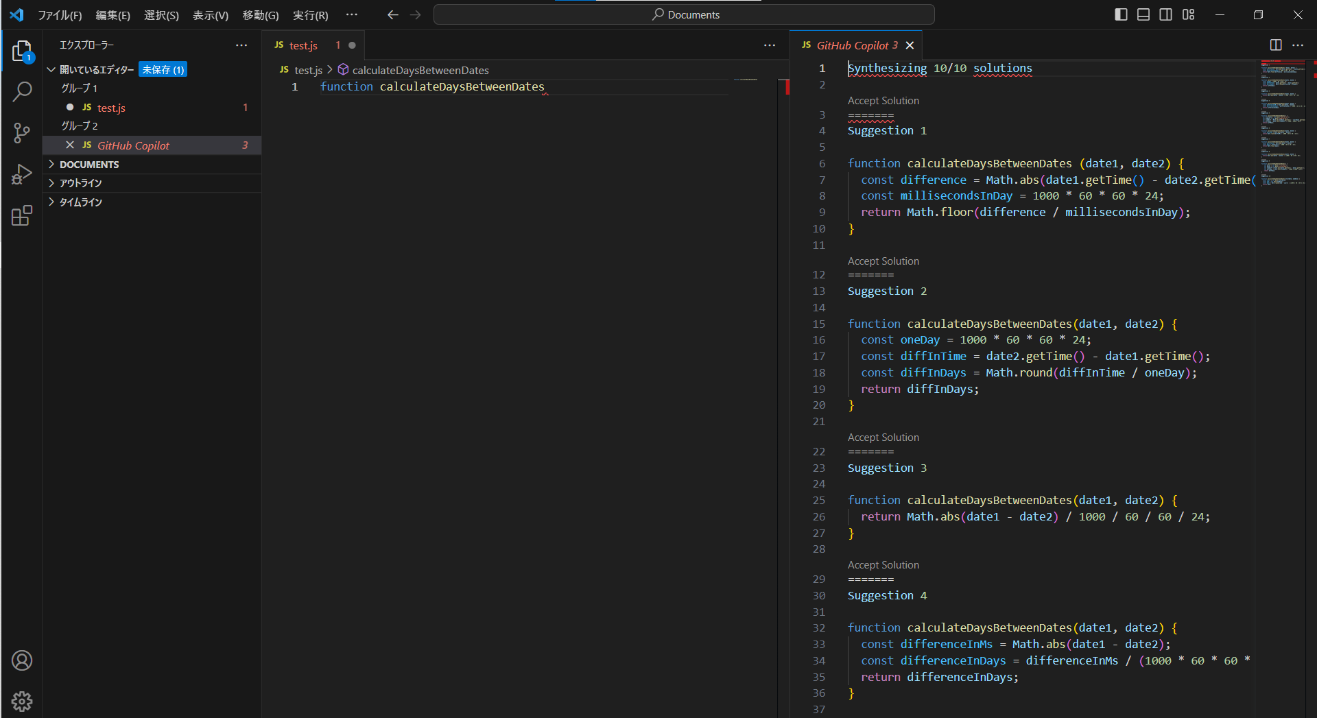The width and height of the screenshot is (1317, 718).
Task: Click the 未保存 (1) badge
Action: (163, 69)
